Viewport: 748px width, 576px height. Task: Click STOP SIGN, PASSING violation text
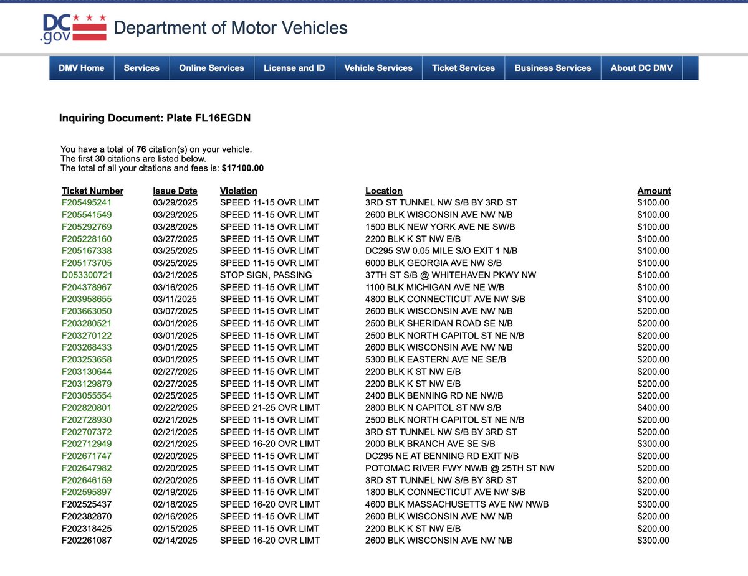click(266, 275)
